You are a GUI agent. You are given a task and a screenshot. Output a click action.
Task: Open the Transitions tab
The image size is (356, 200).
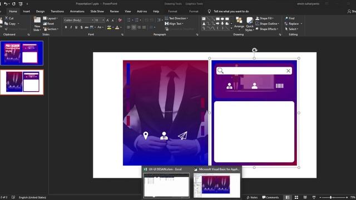[57, 11]
